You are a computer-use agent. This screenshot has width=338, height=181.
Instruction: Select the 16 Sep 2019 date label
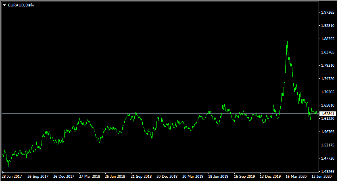coord(244,177)
